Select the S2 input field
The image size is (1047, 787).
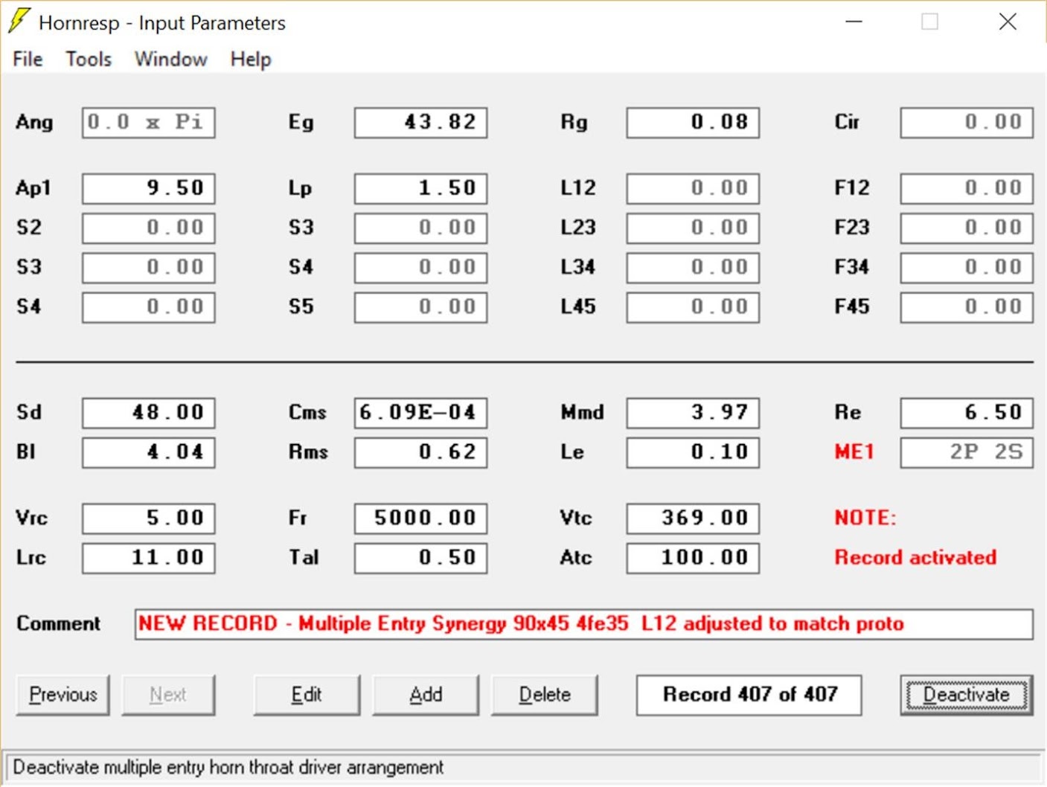(x=149, y=228)
